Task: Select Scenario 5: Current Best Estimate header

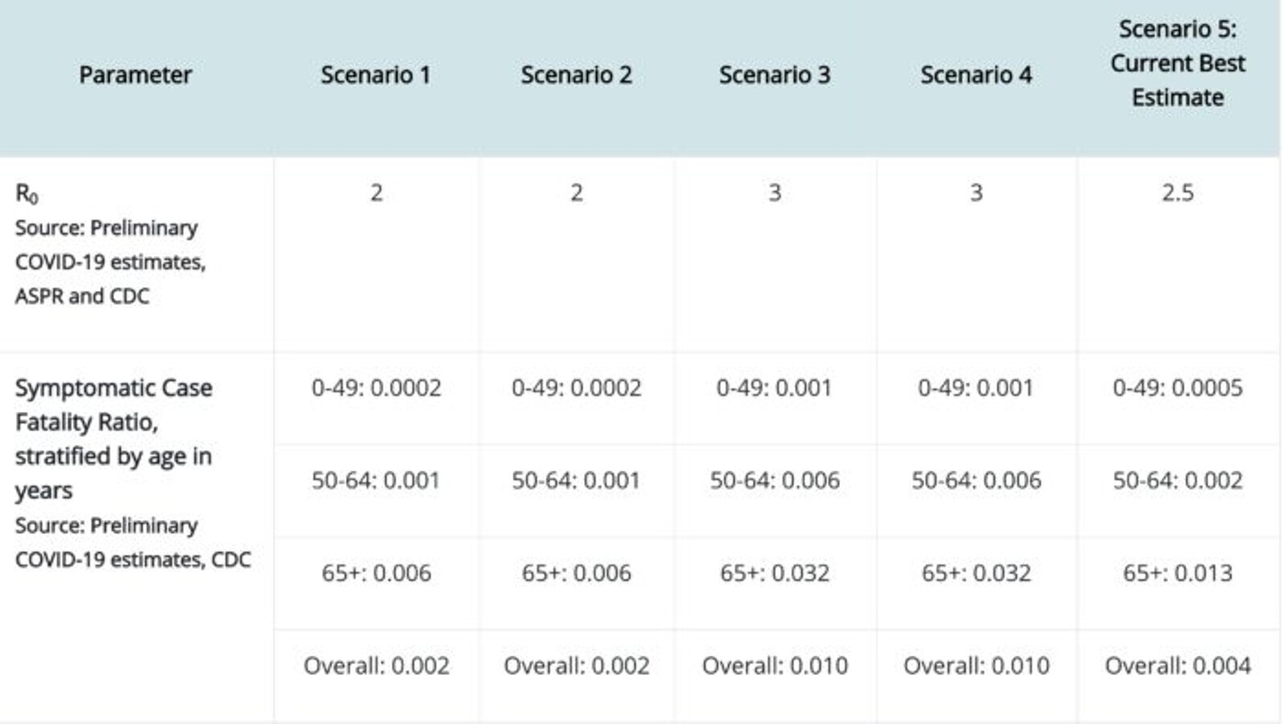Action: point(1178,64)
